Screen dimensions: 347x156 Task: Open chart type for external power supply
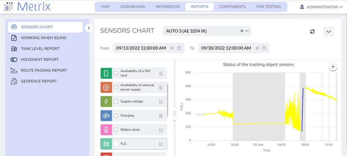(161, 87)
